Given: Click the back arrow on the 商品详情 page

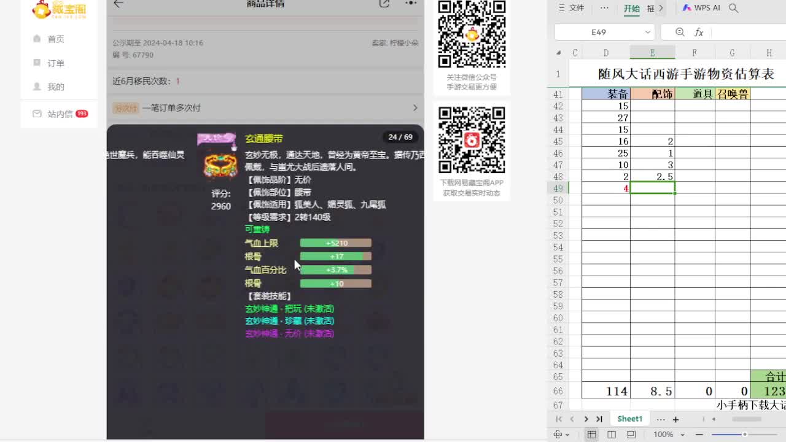Looking at the screenshot, I should (x=119, y=4).
